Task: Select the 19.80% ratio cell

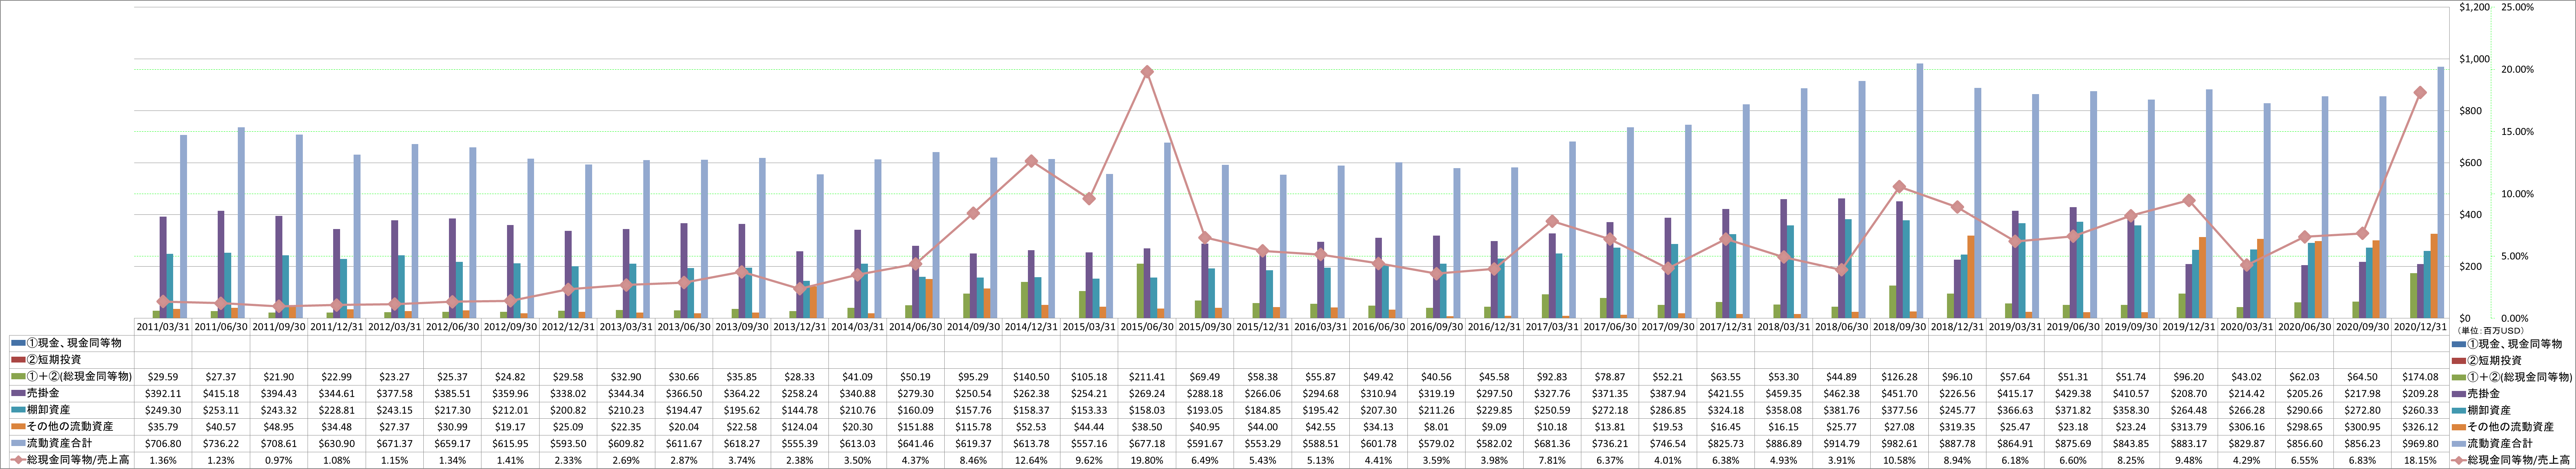Action: pos(1147,460)
